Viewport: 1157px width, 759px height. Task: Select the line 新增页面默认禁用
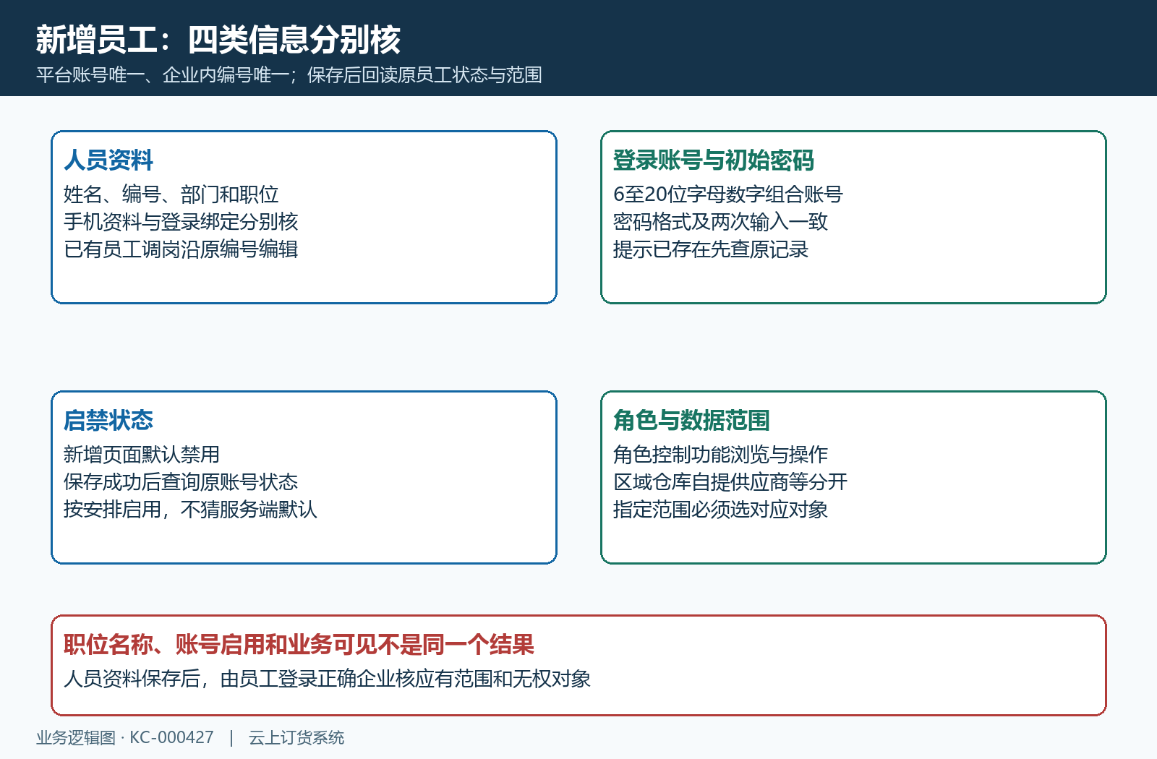click(x=142, y=455)
